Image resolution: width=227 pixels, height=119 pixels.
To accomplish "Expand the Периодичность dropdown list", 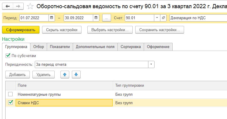I will tap(151, 64).
